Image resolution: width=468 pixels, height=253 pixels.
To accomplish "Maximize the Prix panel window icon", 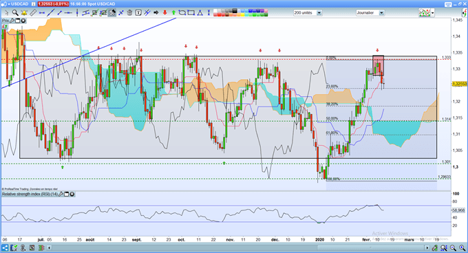I will 18,21.
